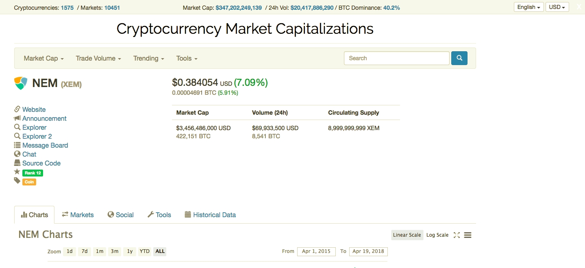Expand the Tools dropdown in navbar
This screenshot has width=585, height=268.
187,58
